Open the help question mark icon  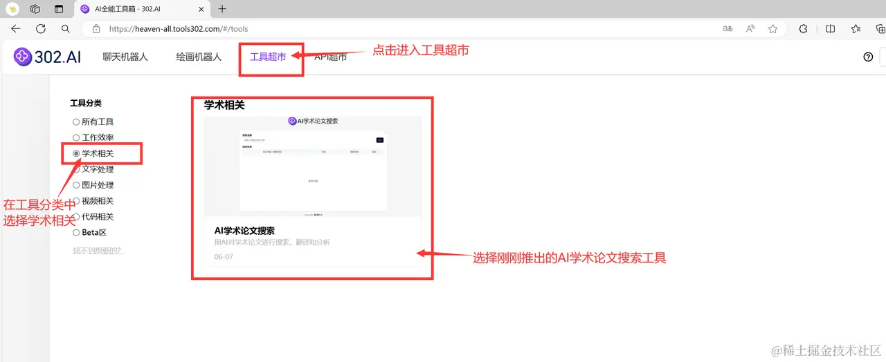coord(868,57)
